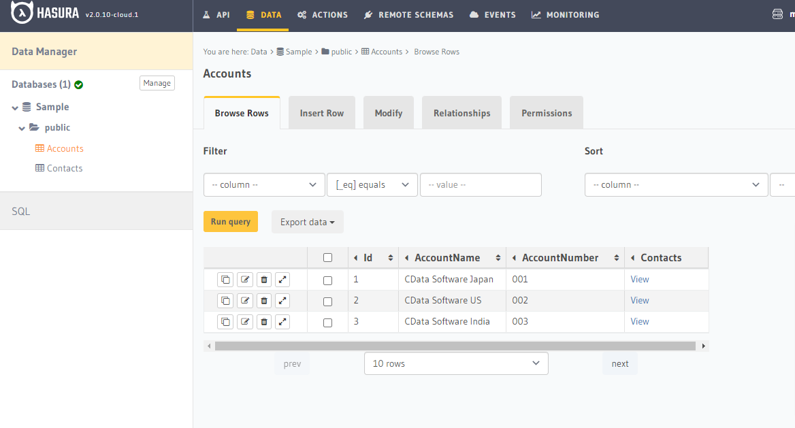Collapse the Id column using left arrow
Image resolution: width=795 pixels, height=428 pixels.
(355, 258)
